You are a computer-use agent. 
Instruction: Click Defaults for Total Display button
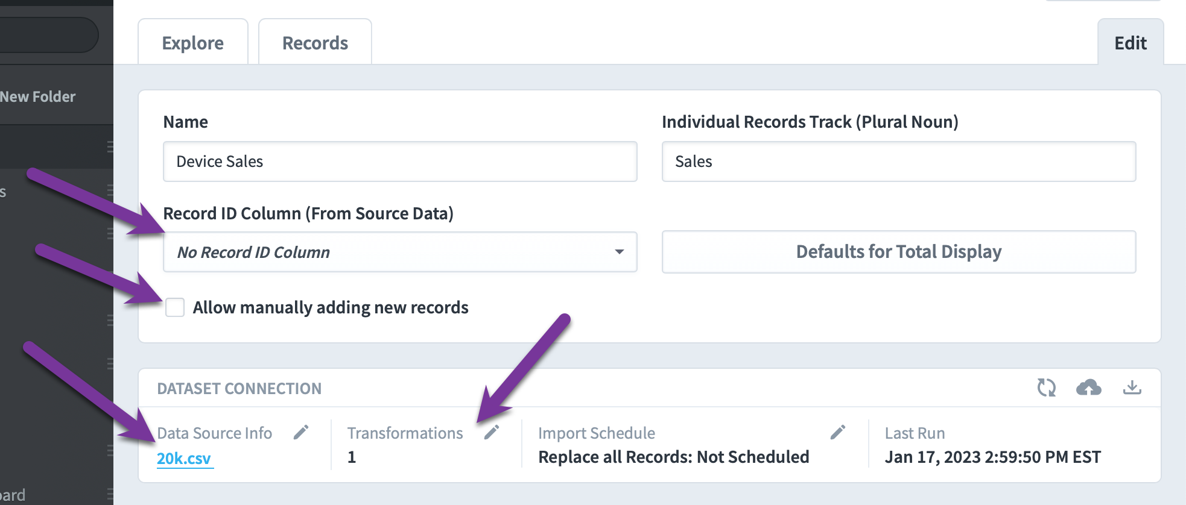899,251
